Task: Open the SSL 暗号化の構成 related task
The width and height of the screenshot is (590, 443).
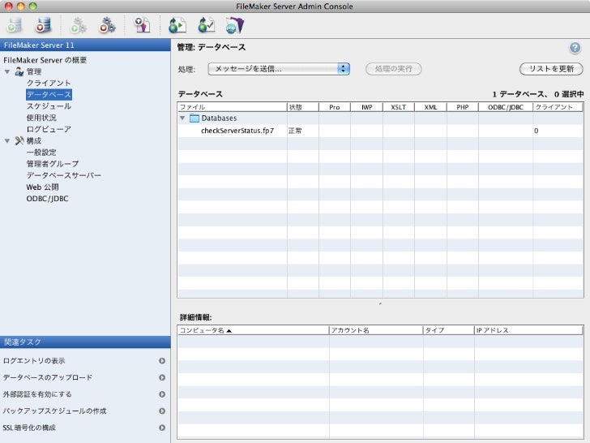Action: point(81,428)
